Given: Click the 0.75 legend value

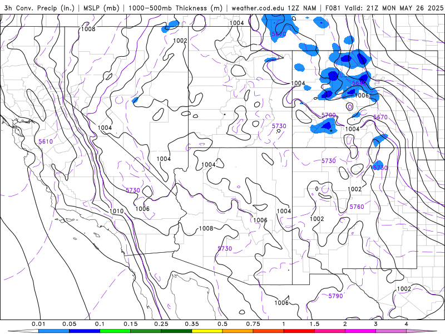Looking at the screenshot, I should coord(253,324).
